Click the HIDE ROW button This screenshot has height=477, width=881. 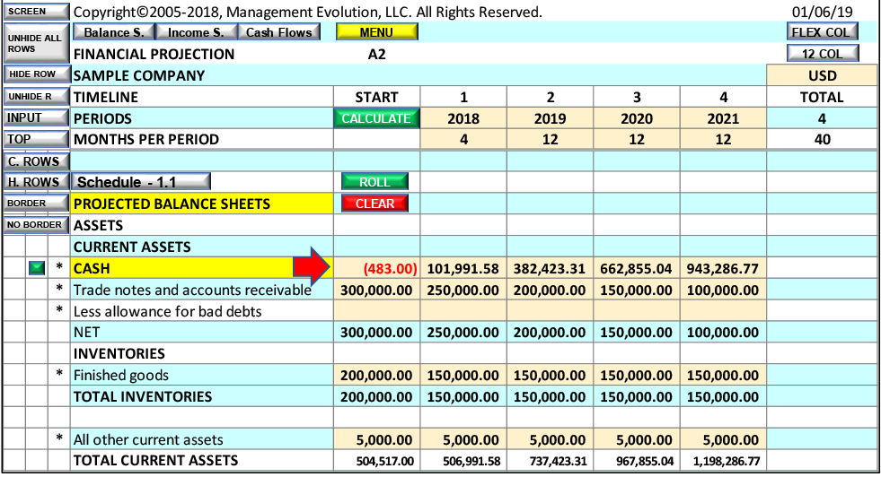(37, 74)
